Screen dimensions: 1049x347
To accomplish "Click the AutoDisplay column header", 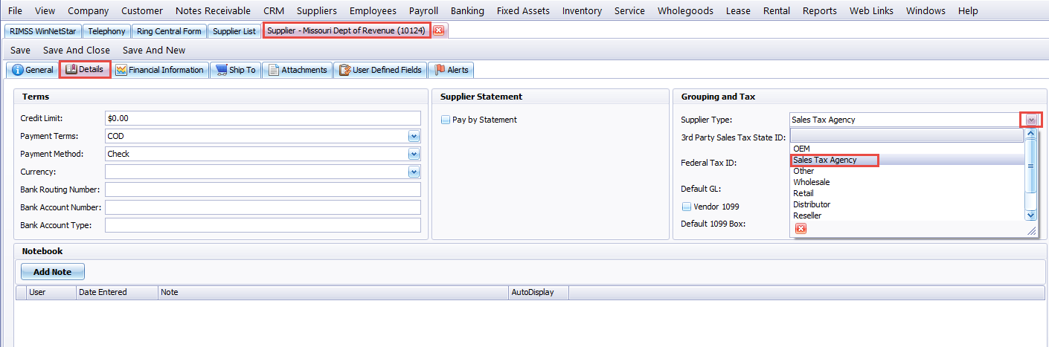I will (539, 292).
